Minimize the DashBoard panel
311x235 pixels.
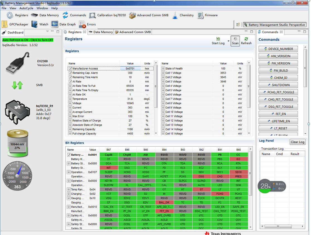pos(52,31)
